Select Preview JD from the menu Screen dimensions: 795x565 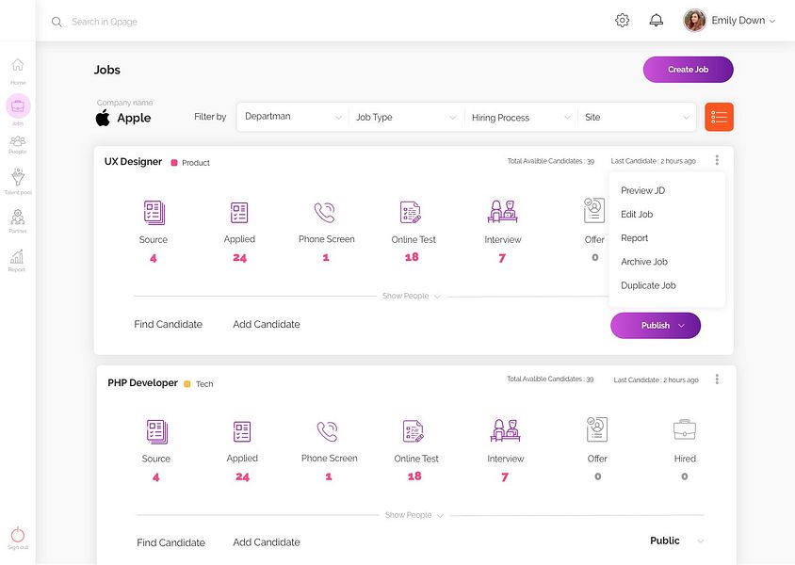click(x=642, y=190)
